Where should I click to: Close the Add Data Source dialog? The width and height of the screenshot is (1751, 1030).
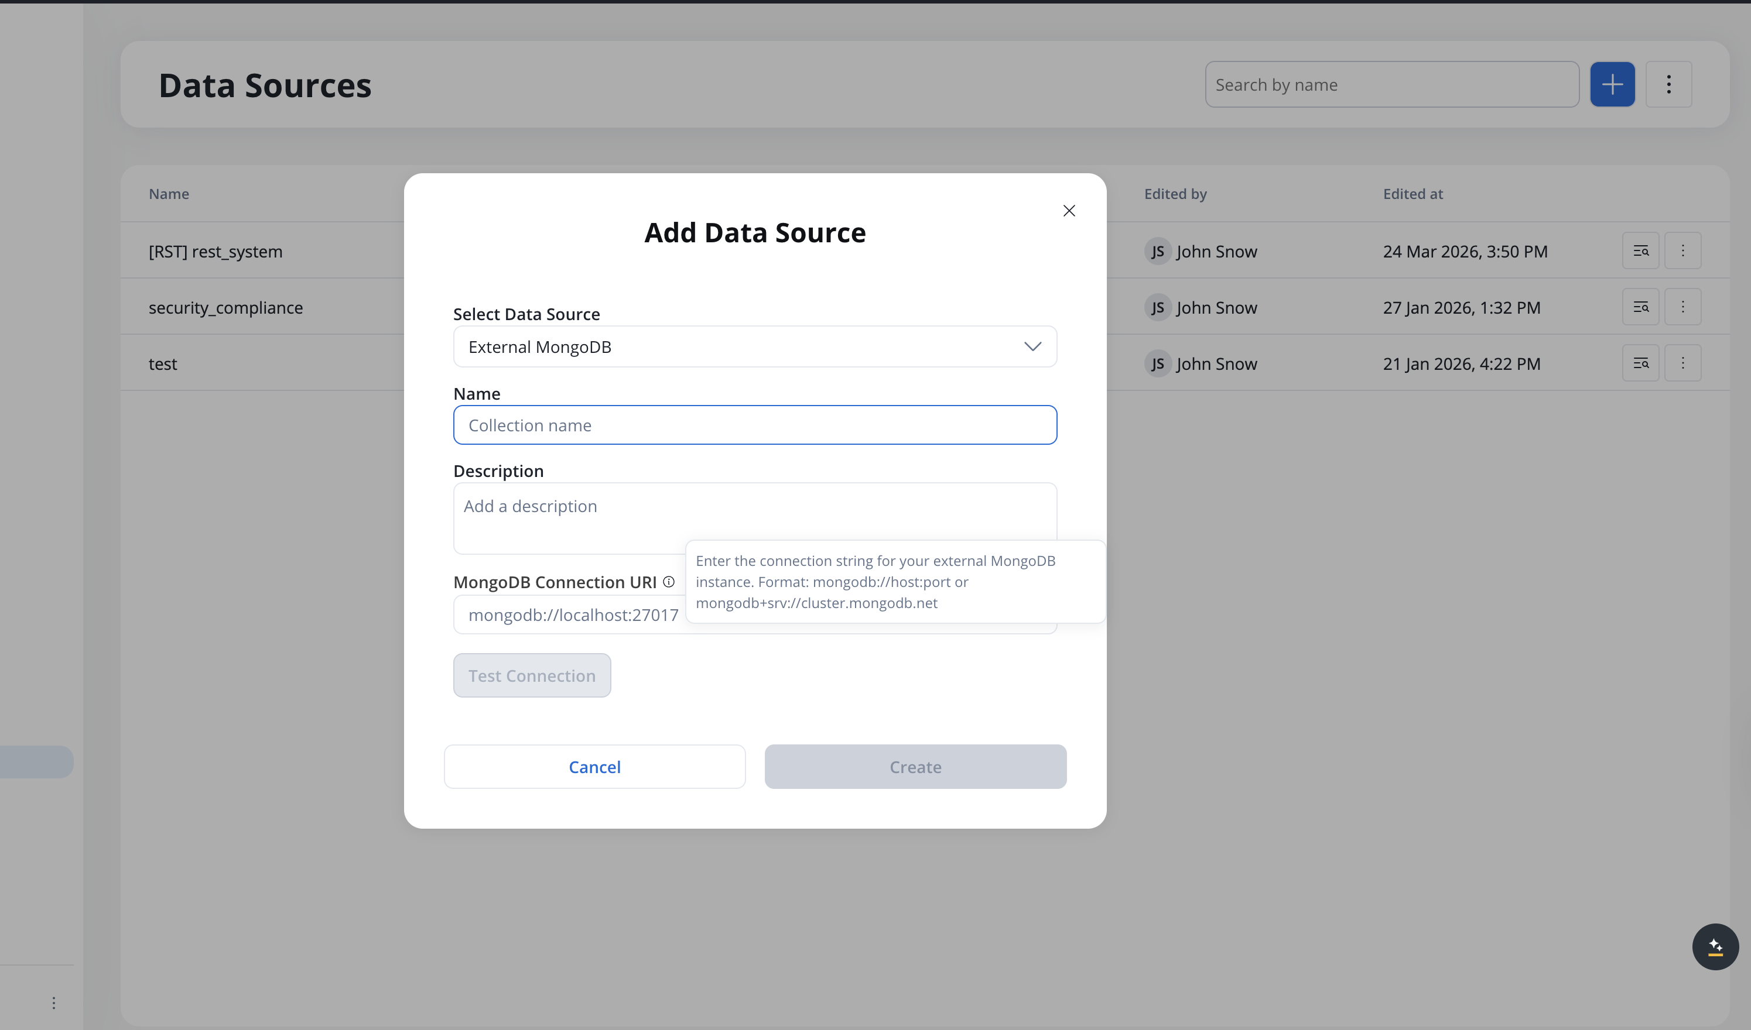pyautogui.click(x=1069, y=211)
